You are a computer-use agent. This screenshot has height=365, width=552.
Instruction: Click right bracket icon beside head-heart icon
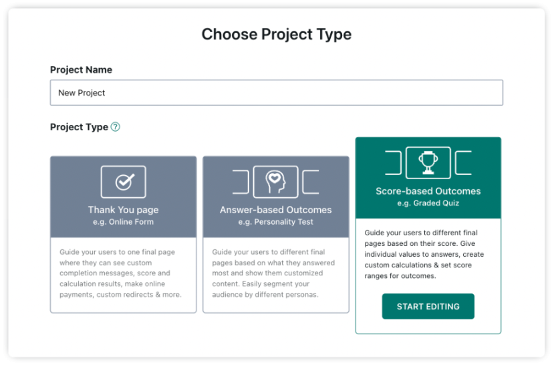click(x=311, y=182)
